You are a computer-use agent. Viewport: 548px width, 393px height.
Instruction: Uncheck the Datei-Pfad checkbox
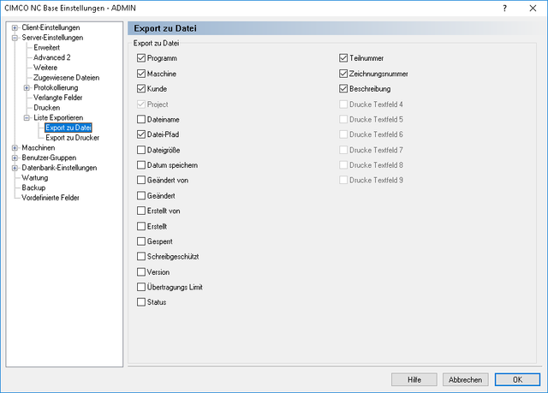[141, 134]
